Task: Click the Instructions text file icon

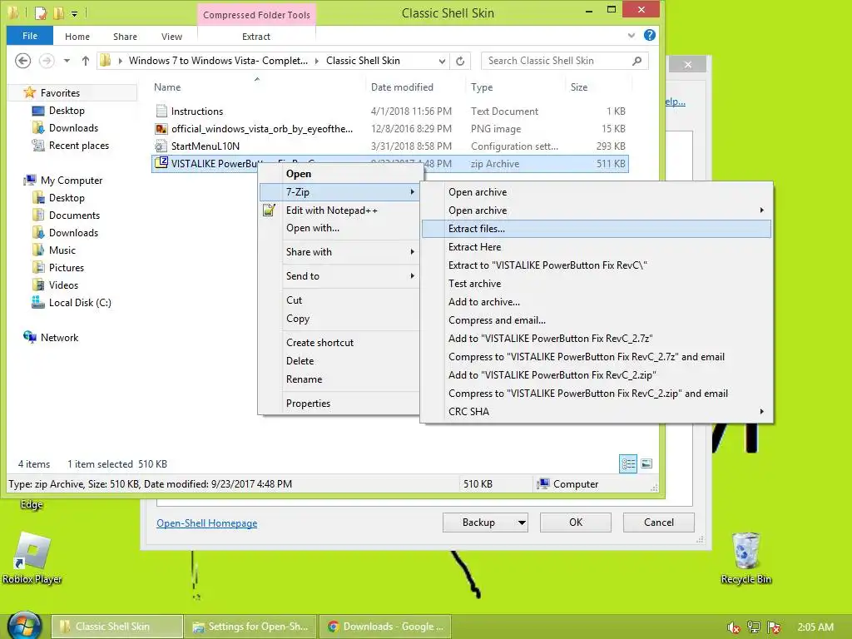Action: point(161,111)
